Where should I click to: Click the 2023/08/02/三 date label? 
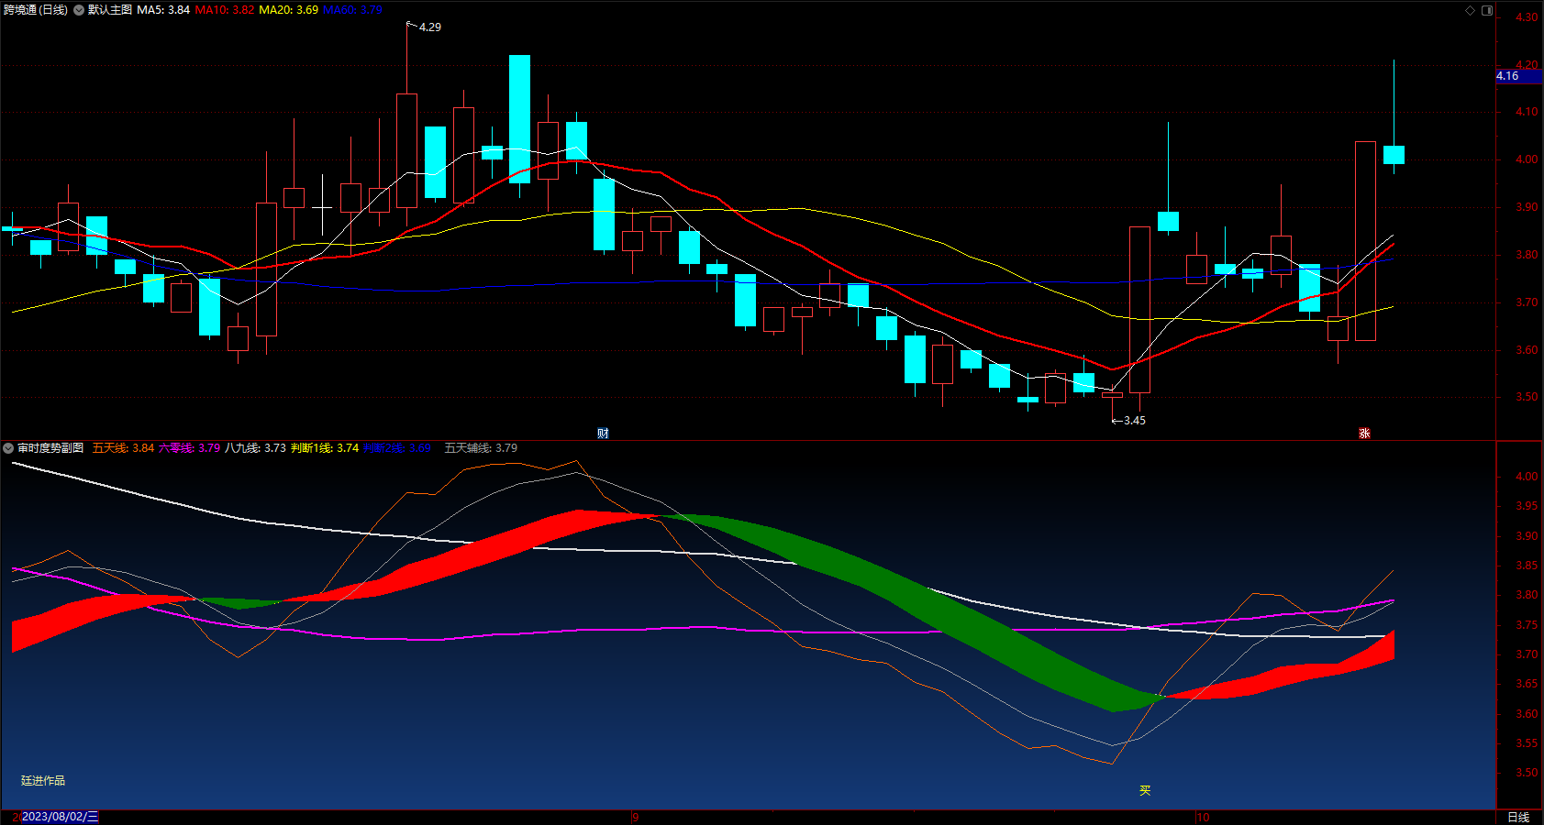[x=60, y=817]
